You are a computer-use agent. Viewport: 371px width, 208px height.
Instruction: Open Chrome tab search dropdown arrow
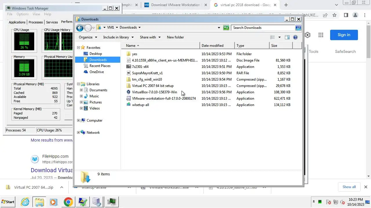point(337,5)
